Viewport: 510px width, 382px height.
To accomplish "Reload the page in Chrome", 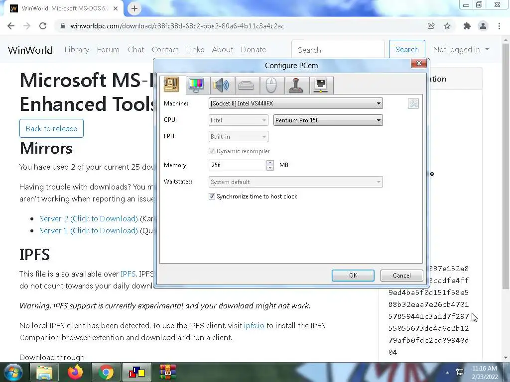I will (x=43, y=26).
